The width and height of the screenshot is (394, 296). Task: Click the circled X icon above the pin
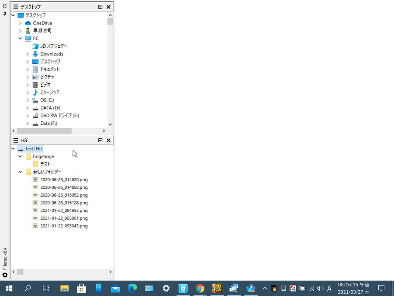tap(5, 6)
